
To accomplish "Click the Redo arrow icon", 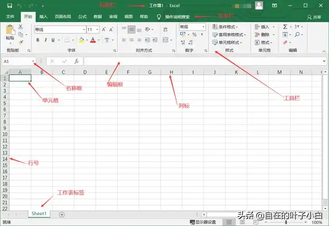I will coord(31,6).
